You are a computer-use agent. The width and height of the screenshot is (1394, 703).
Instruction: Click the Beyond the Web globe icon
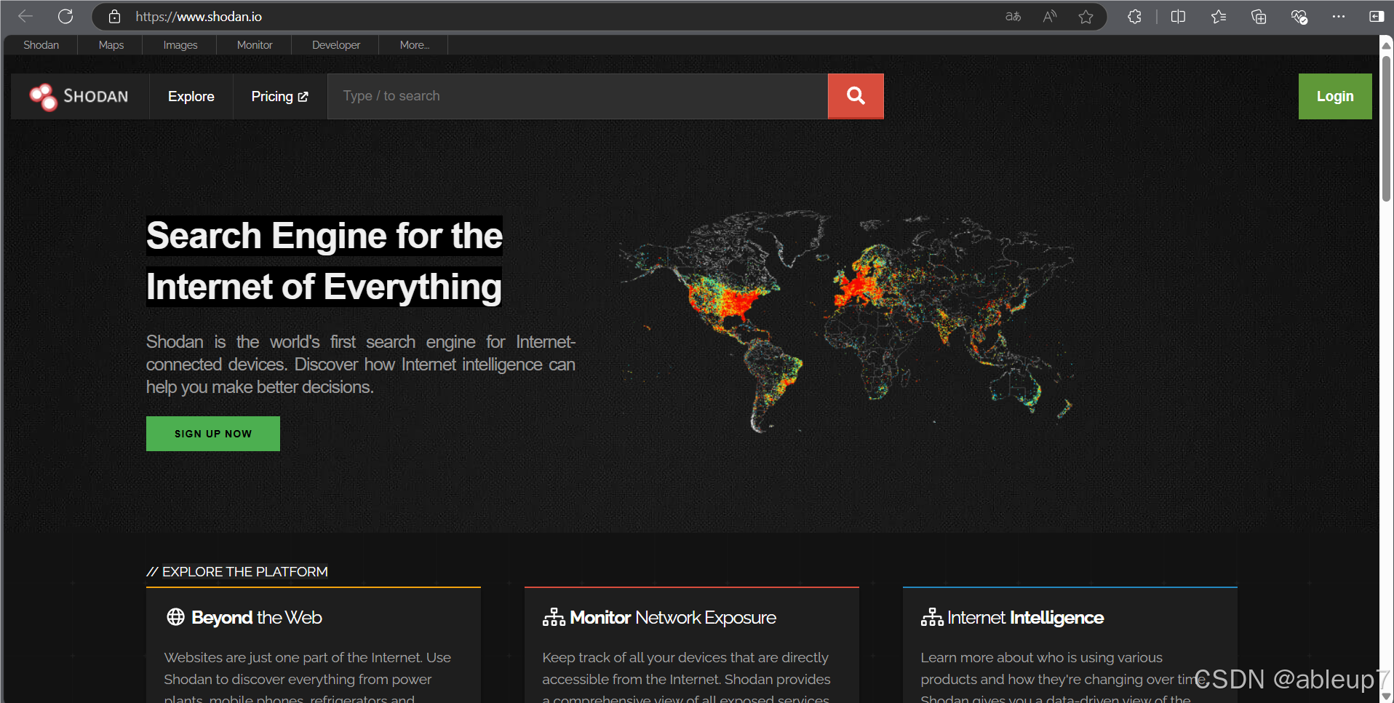[175, 617]
